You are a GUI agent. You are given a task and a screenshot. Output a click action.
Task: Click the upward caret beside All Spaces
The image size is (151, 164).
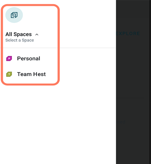click(x=37, y=35)
